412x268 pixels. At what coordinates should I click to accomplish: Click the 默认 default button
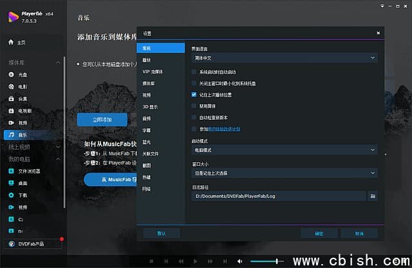pyautogui.click(x=162, y=233)
